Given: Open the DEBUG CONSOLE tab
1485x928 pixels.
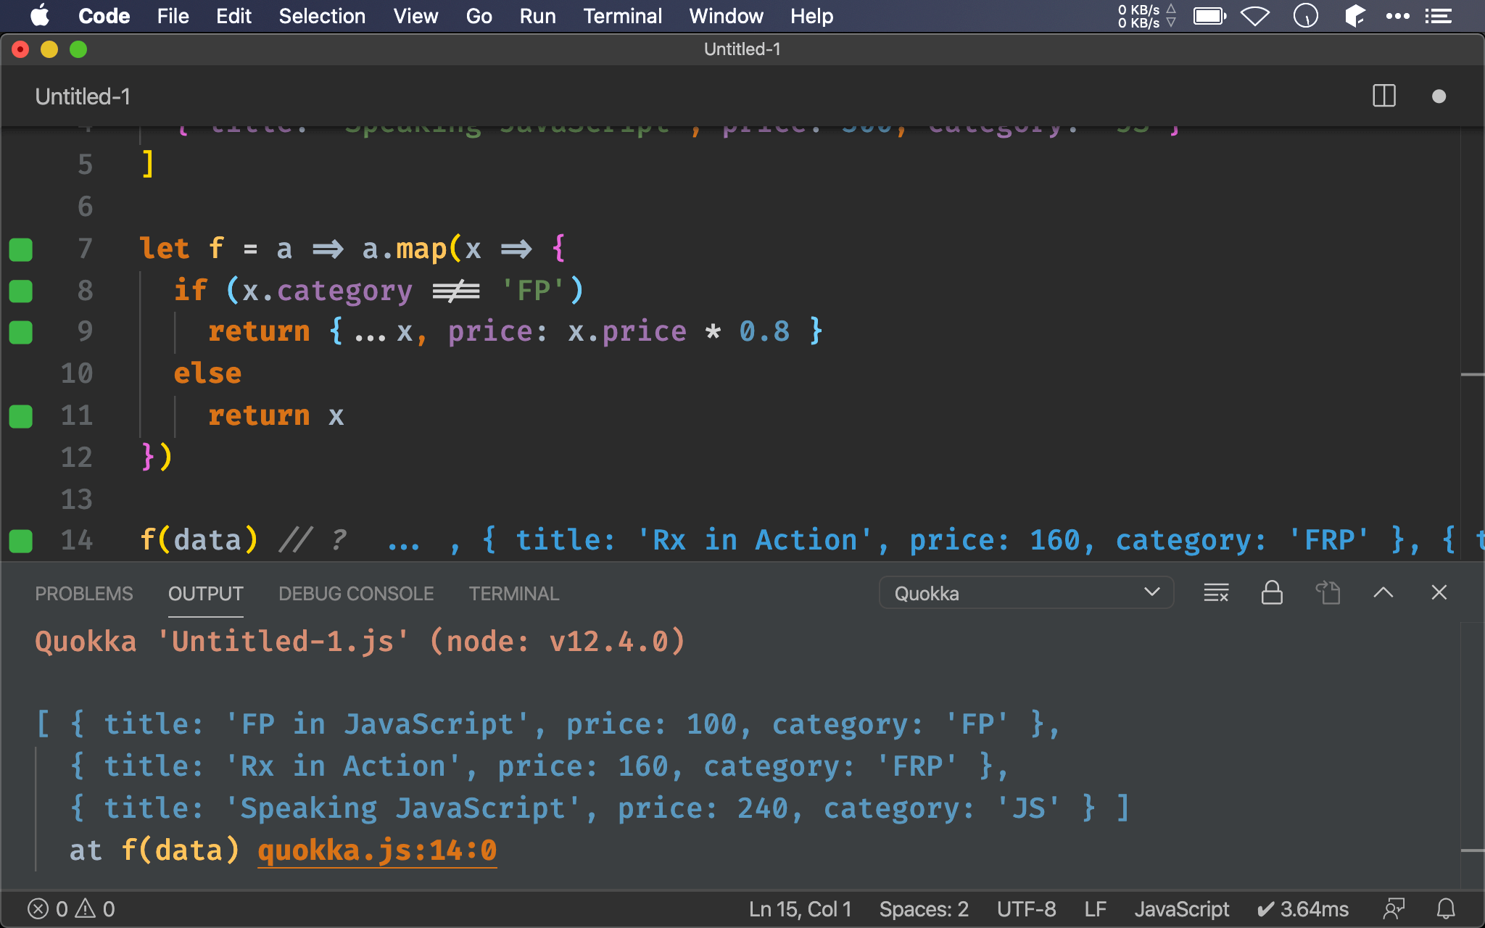Looking at the screenshot, I should pos(356,594).
